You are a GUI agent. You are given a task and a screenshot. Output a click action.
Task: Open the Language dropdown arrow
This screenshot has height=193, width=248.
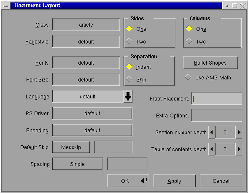[x=128, y=96]
